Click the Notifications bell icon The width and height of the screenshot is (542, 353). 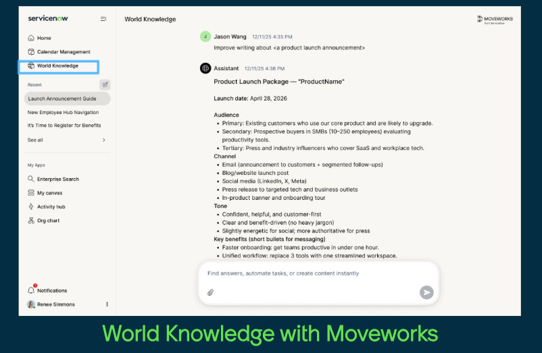click(x=31, y=290)
